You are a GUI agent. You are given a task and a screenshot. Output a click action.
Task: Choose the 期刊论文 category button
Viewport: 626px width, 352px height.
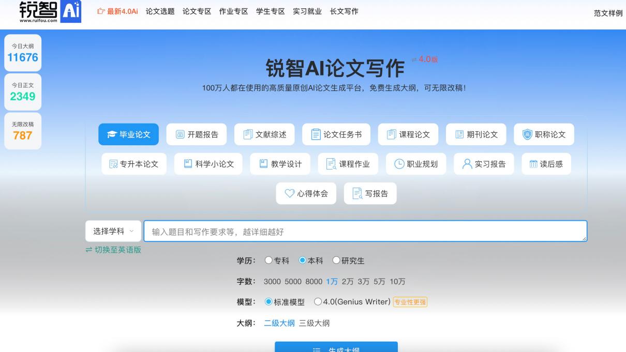[x=476, y=134]
